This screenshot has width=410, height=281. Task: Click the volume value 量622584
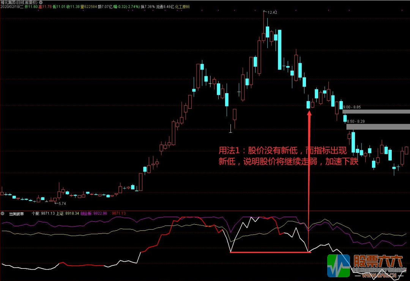(x=88, y=7)
